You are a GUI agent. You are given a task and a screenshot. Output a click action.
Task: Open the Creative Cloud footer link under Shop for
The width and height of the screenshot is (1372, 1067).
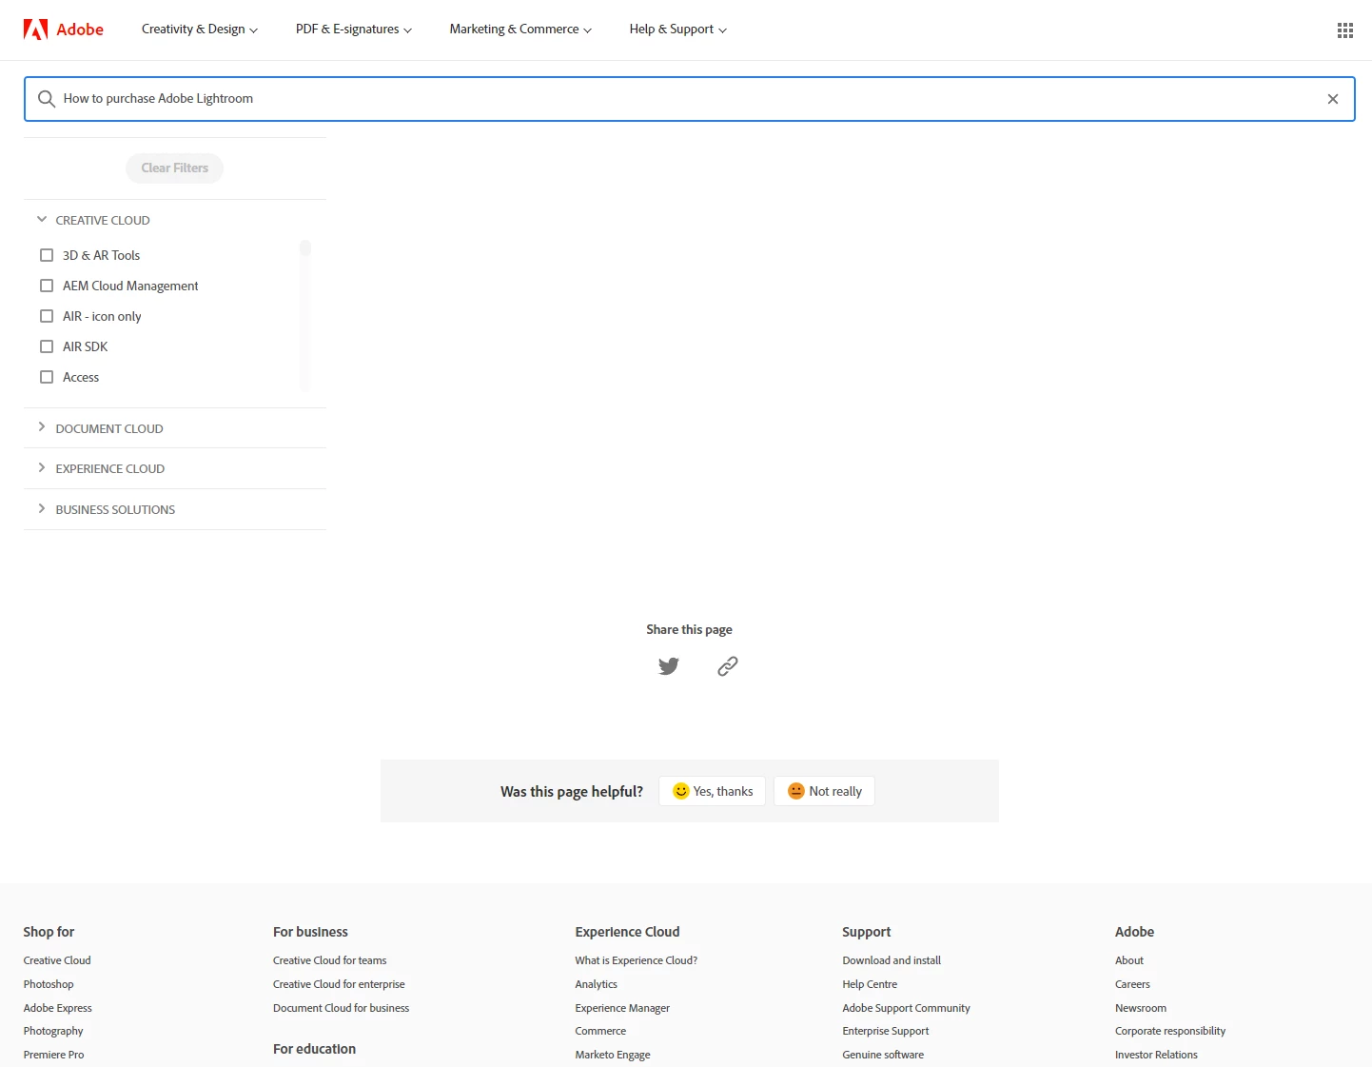point(57,960)
